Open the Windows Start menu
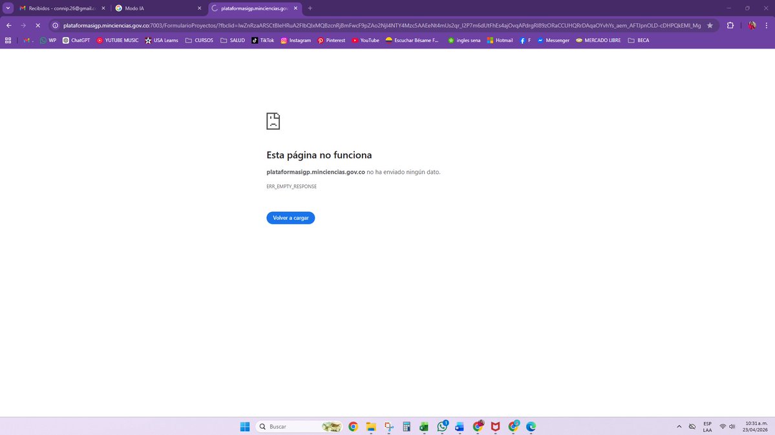 coord(245,427)
